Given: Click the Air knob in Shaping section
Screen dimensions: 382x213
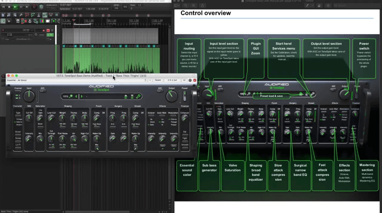Looking at the screenshot, I should point(73,139).
